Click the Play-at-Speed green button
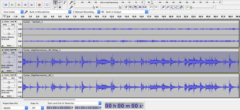 [188, 7]
